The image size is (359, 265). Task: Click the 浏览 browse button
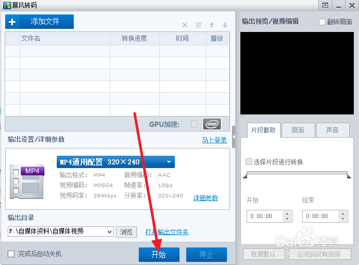point(126,232)
